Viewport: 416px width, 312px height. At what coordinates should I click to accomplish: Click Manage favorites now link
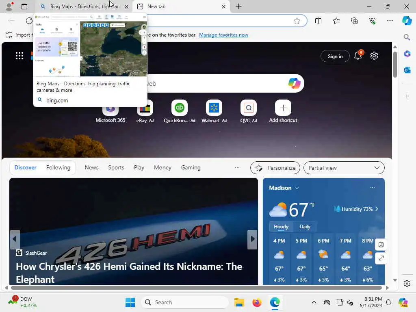[224, 35]
